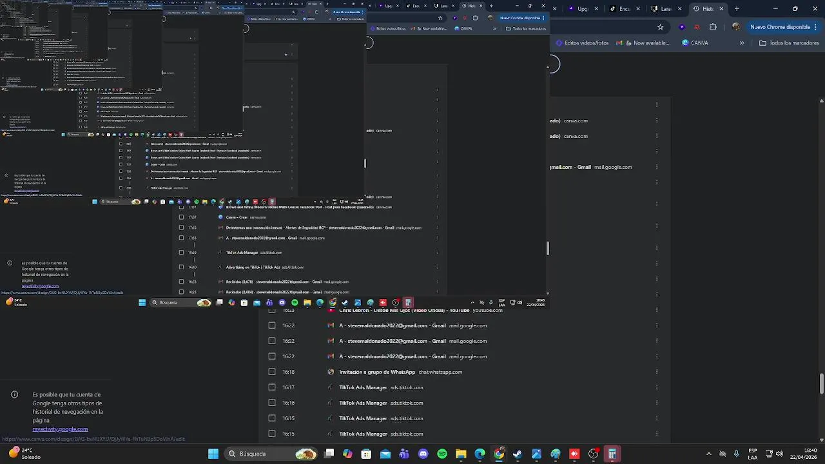Bookmark this page with the star icon in the largest browser view
825x464 pixels.
[660, 27]
